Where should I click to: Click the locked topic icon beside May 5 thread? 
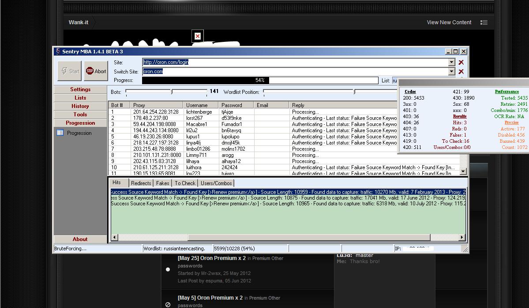(x=168, y=304)
